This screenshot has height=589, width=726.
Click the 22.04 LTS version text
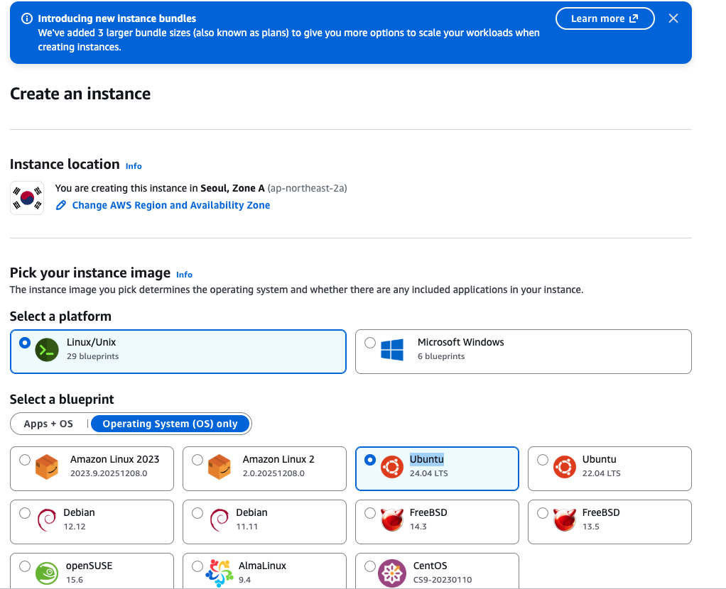[602, 473]
